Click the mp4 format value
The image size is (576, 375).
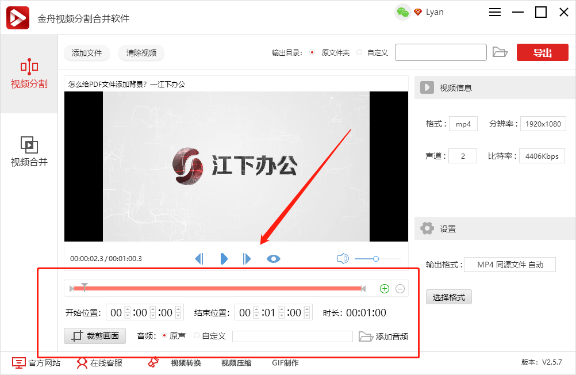(x=463, y=124)
